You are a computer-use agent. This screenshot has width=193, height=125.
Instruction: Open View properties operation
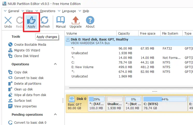pos(25,106)
